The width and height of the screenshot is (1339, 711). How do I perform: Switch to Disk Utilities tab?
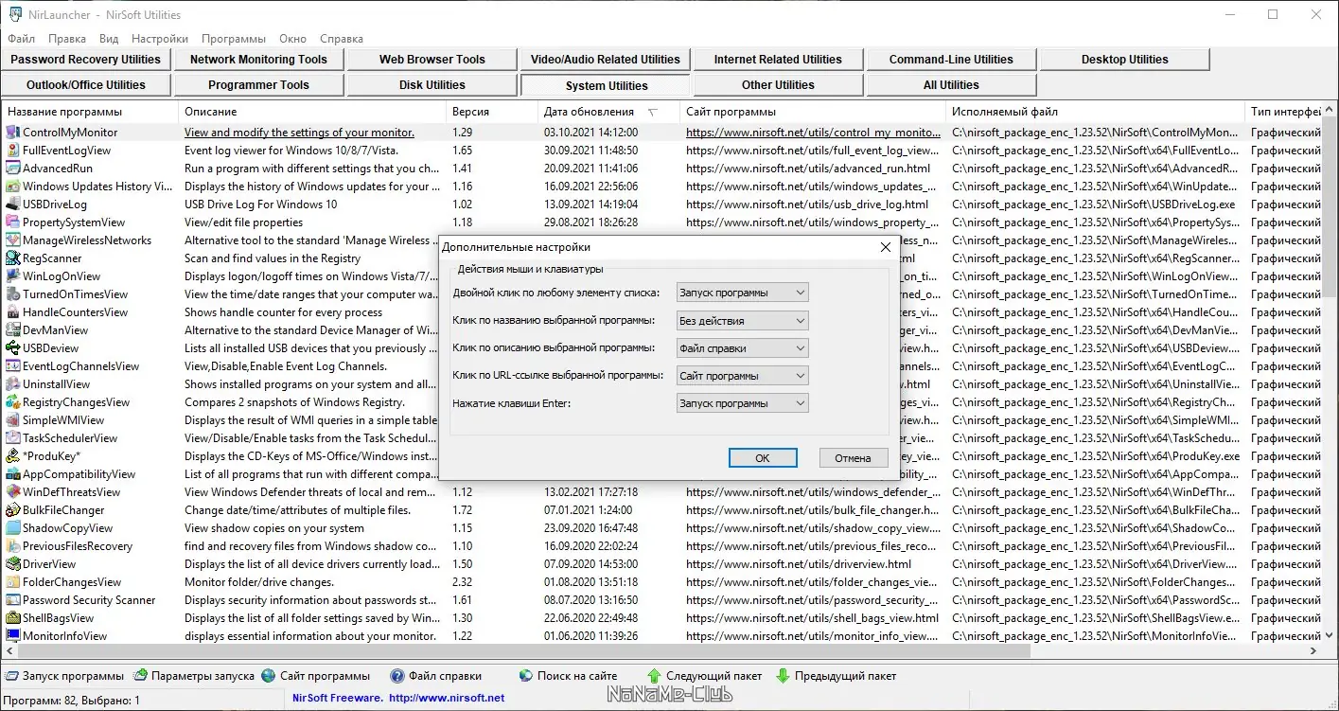point(432,85)
